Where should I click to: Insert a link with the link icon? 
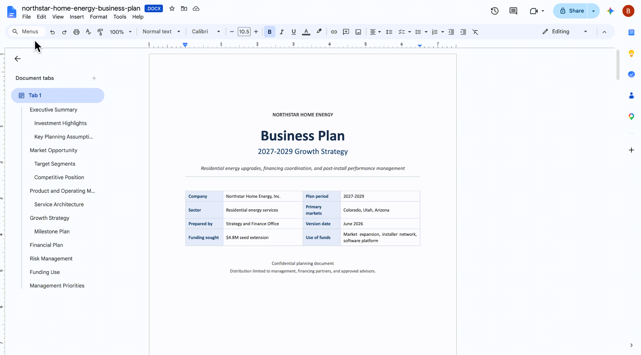(x=334, y=32)
